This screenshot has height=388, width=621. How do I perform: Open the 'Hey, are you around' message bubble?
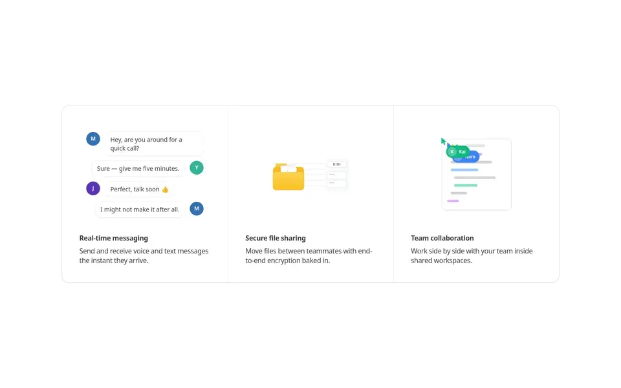154,144
